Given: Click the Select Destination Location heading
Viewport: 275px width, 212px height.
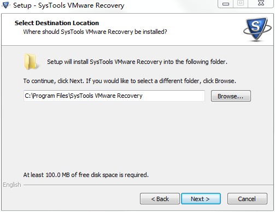Looking at the screenshot, I should point(57,23).
